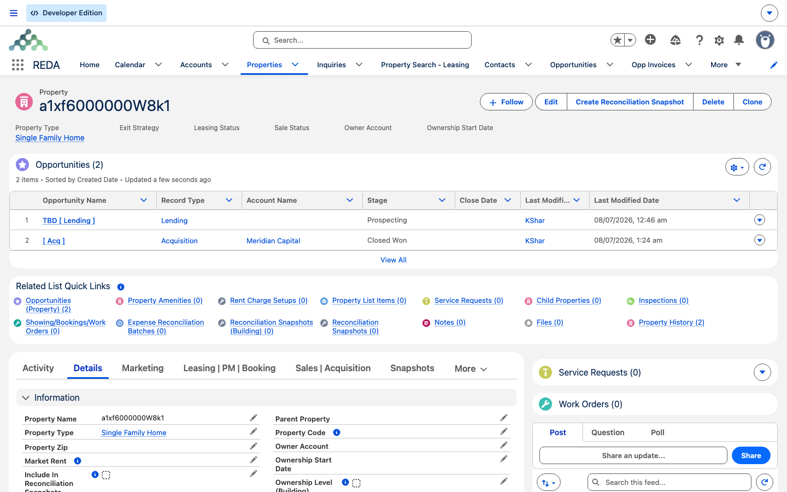Image resolution: width=787 pixels, height=492 pixels.
Task: Click the blue Share button
Action: click(x=751, y=455)
